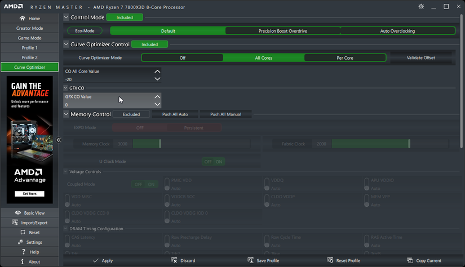
Task: Click Push All Auto button
Action: click(x=175, y=114)
